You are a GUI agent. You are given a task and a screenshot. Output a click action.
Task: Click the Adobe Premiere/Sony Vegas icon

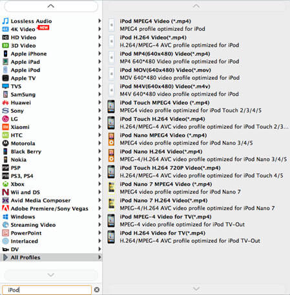pyautogui.click(x=5, y=208)
